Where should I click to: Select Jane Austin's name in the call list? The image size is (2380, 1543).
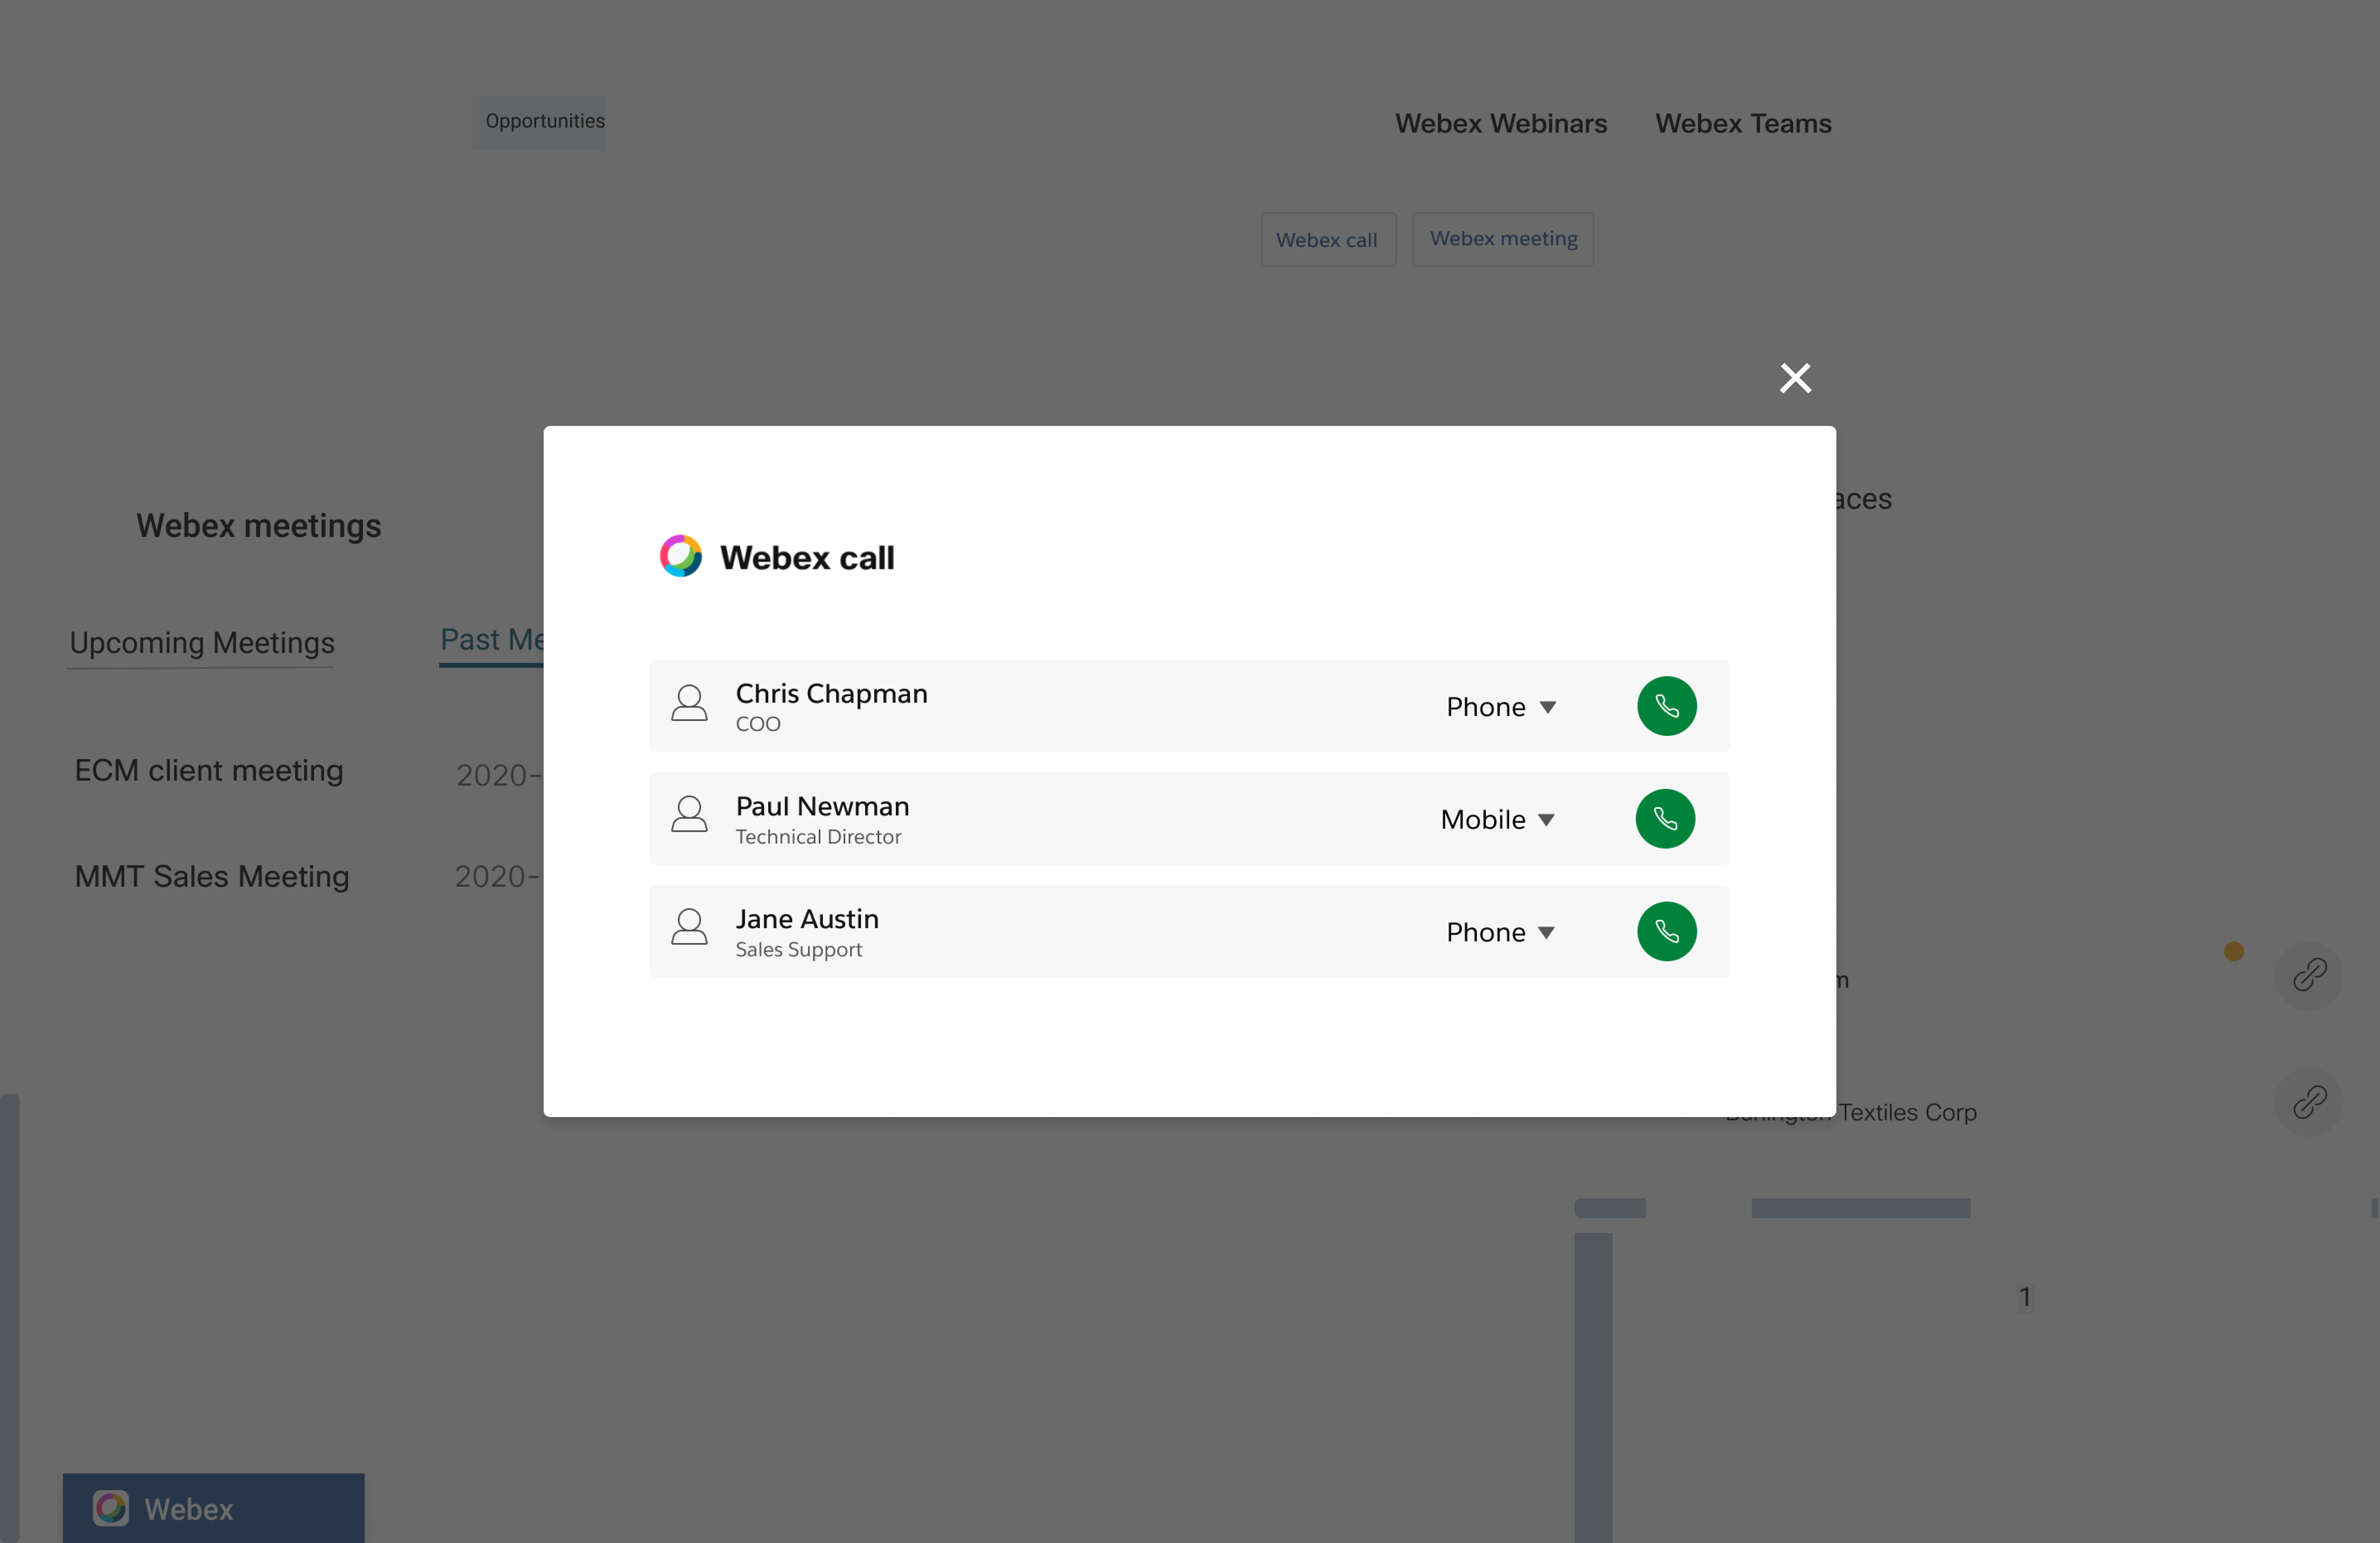(x=808, y=920)
